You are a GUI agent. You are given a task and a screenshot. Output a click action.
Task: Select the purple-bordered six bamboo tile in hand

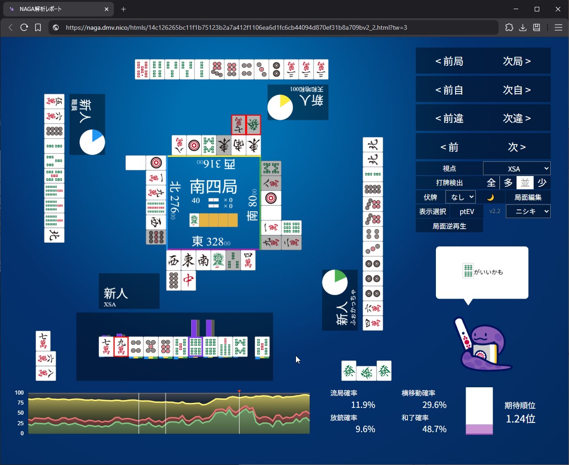195,347
